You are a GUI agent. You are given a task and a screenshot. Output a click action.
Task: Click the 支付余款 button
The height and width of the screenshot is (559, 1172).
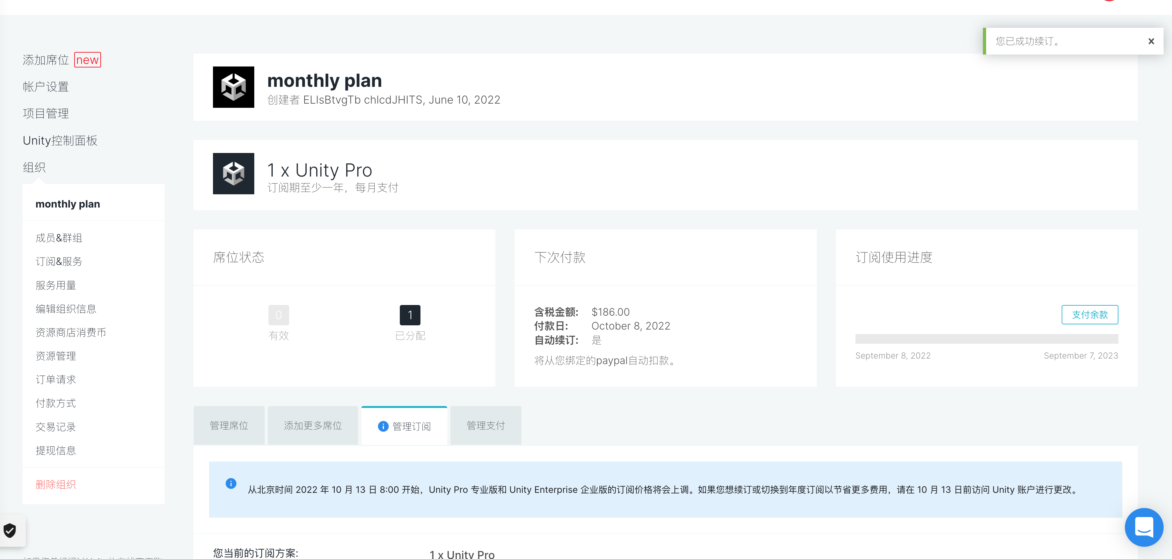(x=1090, y=315)
